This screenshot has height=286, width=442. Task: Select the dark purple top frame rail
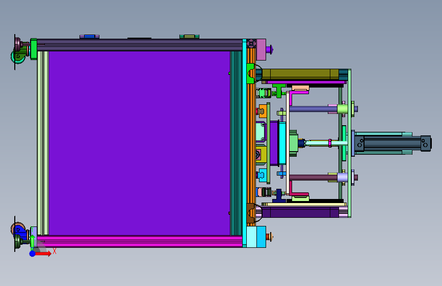tap(140, 45)
